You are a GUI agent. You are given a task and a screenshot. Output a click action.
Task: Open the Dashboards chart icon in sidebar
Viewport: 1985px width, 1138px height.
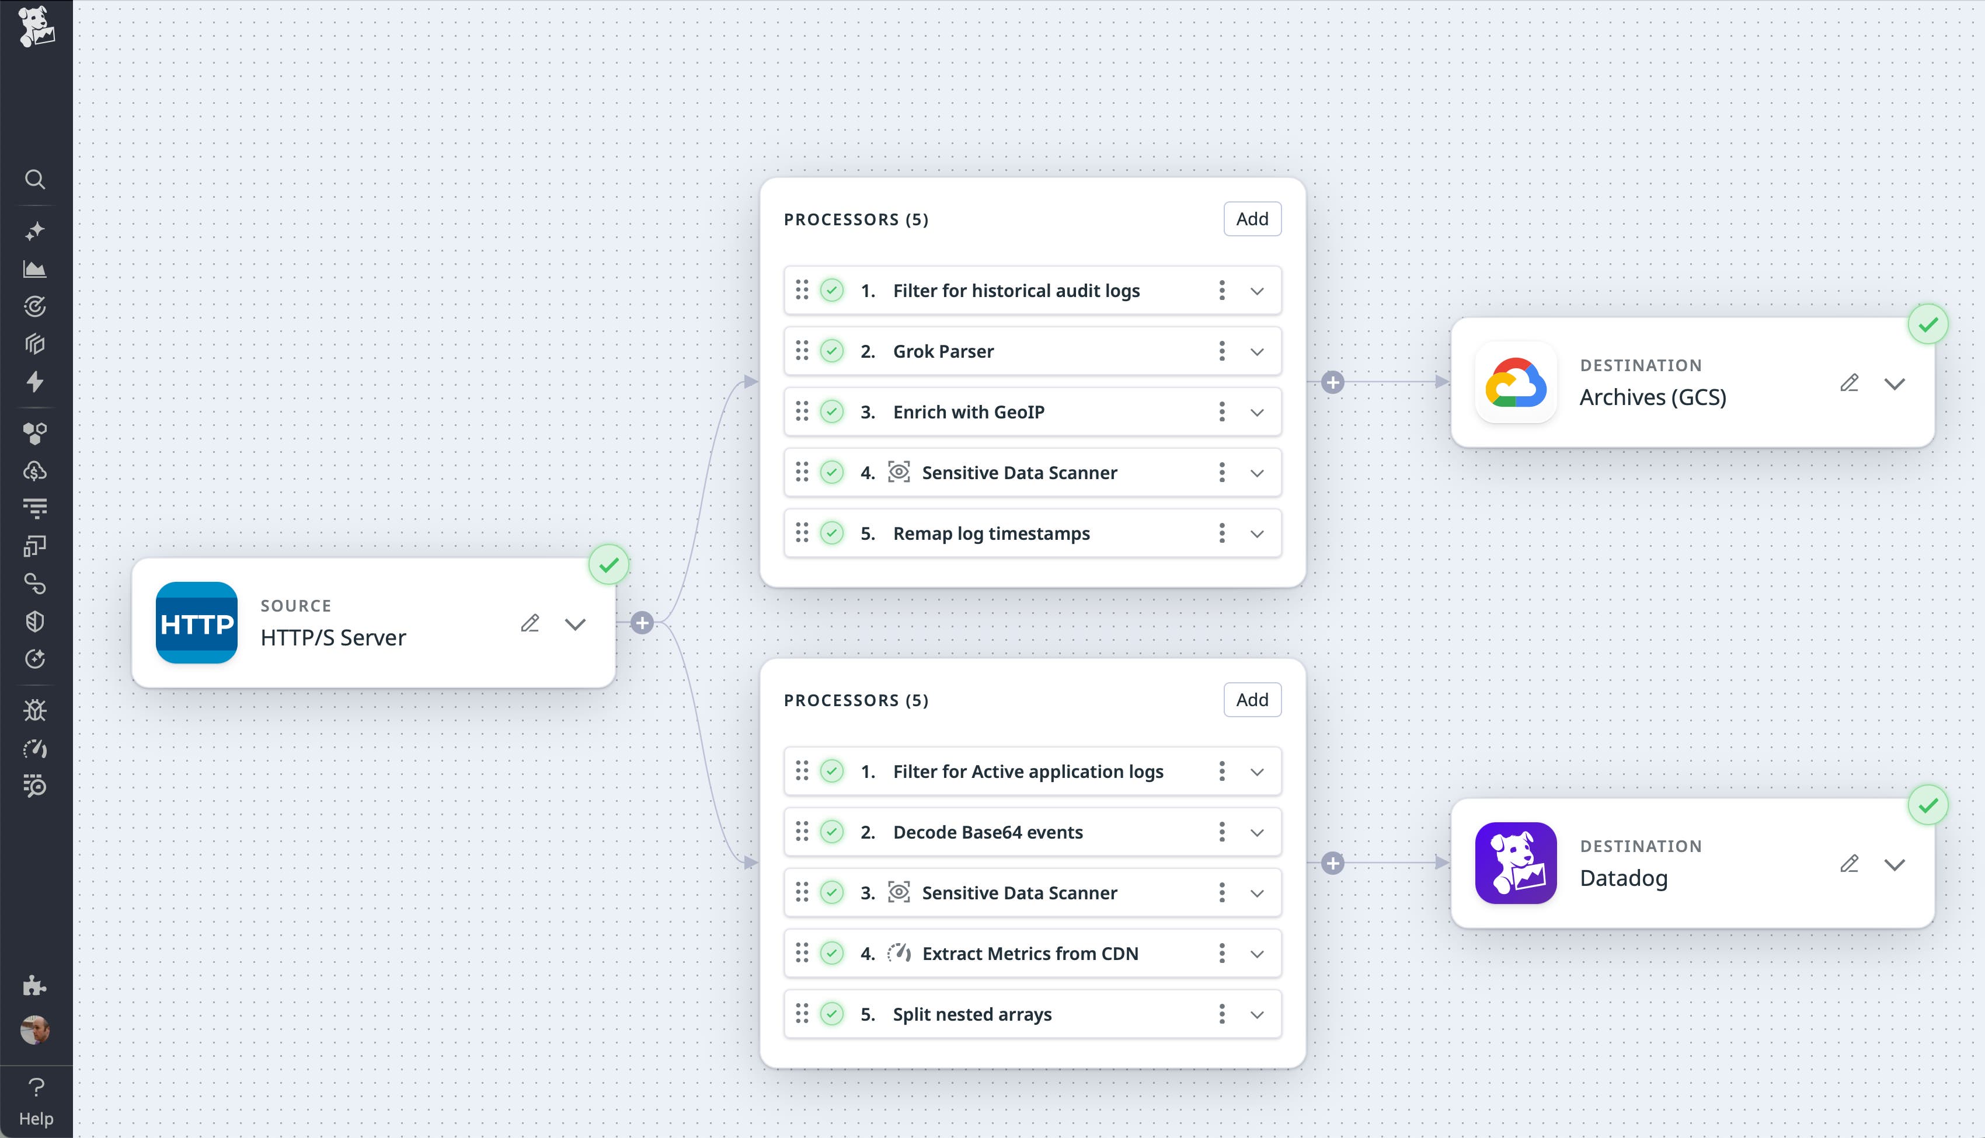click(35, 268)
